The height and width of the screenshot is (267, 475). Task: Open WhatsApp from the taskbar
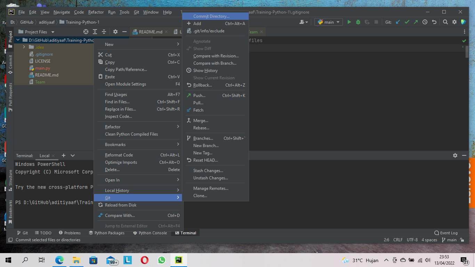point(161,260)
